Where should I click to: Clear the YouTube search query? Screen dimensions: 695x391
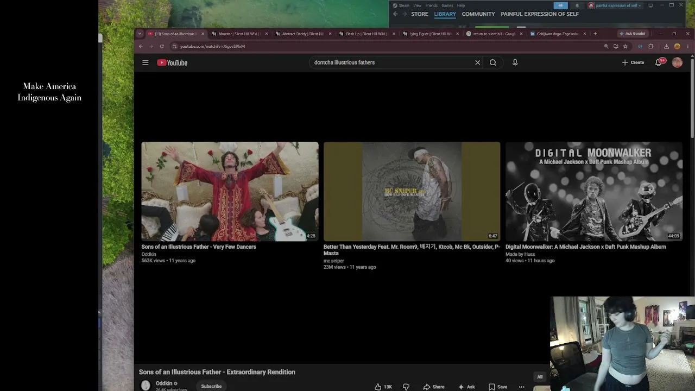click(x=477, y=62)
